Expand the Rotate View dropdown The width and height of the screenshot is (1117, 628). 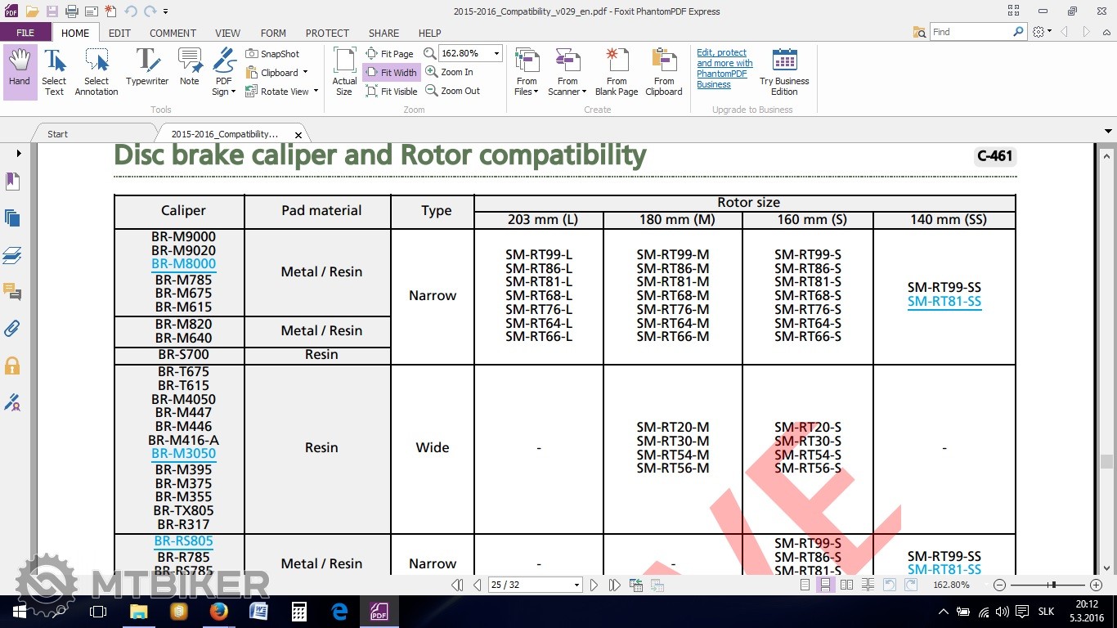click(316, 92)
